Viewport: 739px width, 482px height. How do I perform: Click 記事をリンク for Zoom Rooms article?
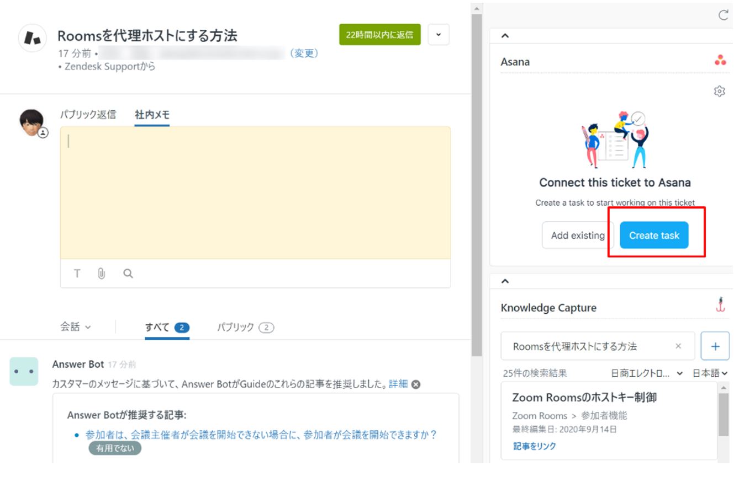pos(535,446)
